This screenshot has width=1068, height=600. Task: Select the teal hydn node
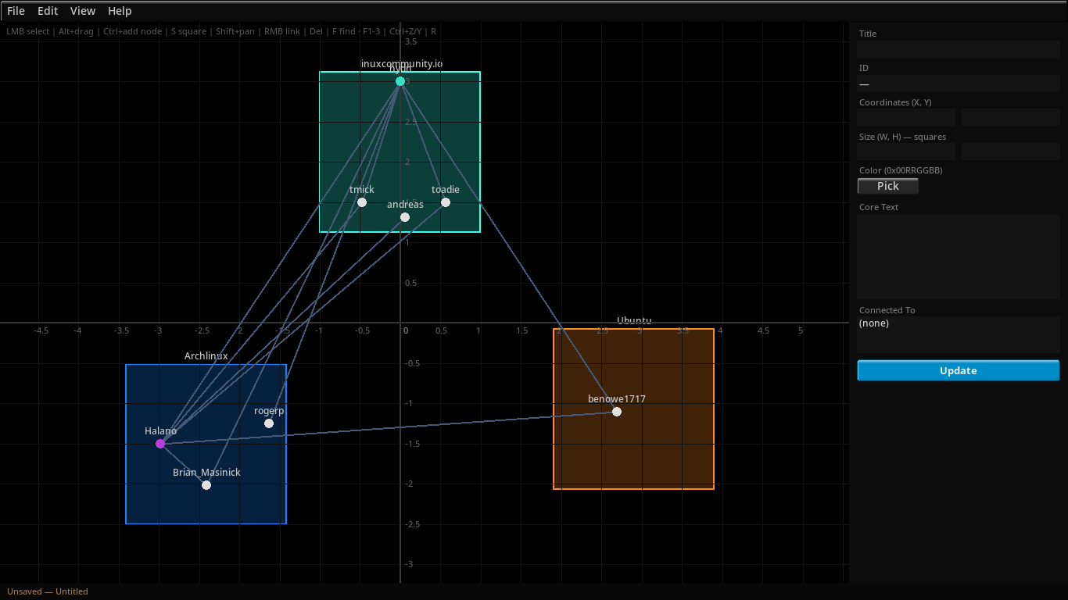click(x=400, y=81)
